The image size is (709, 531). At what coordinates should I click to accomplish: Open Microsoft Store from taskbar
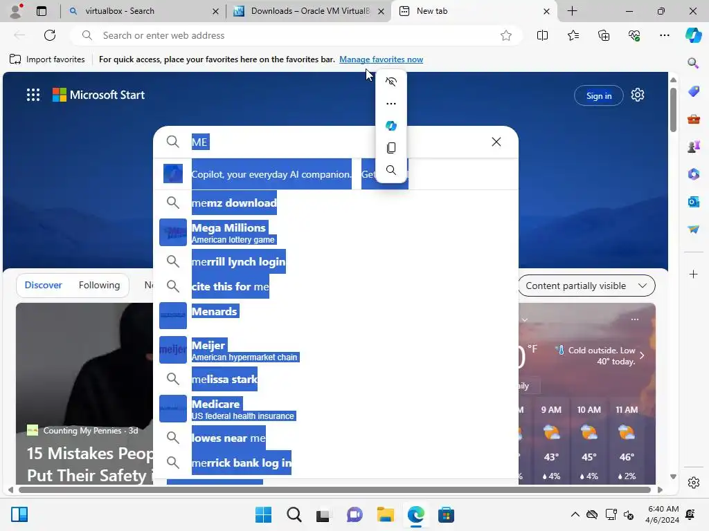pos(446,514)
